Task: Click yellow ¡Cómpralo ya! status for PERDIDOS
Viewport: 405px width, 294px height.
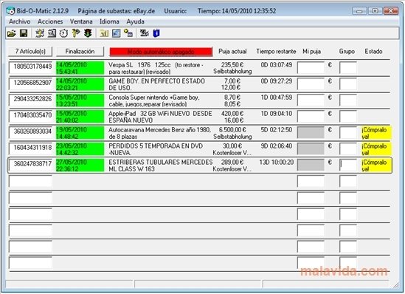Action: click(x=376, y=149)
